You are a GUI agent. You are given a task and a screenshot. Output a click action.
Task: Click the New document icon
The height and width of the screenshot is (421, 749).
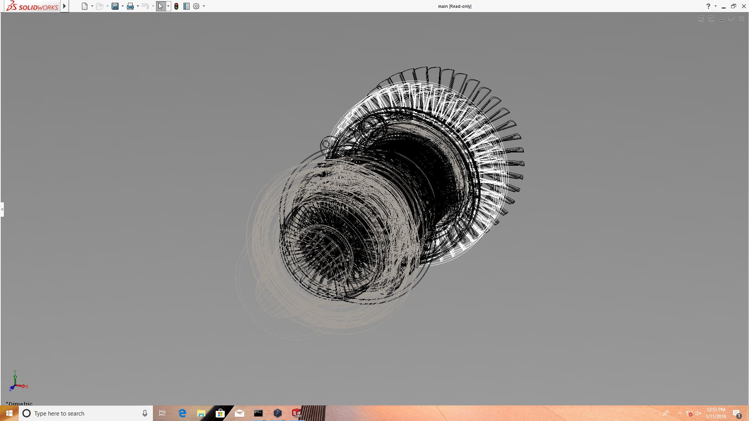(x=84, y=6)
